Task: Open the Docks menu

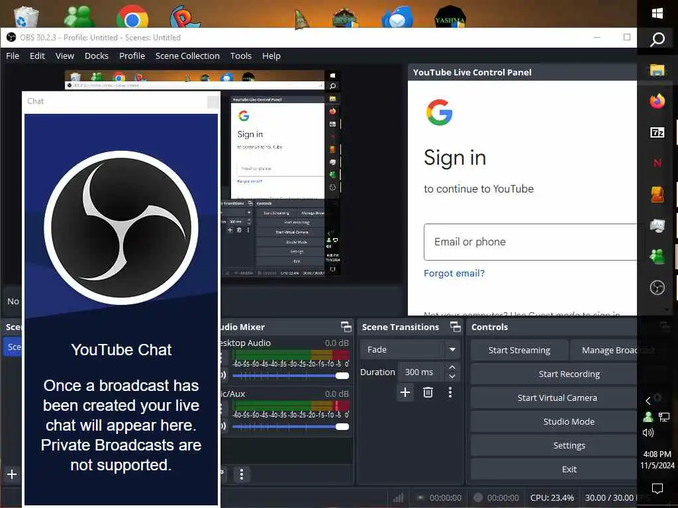Action: 97,56
